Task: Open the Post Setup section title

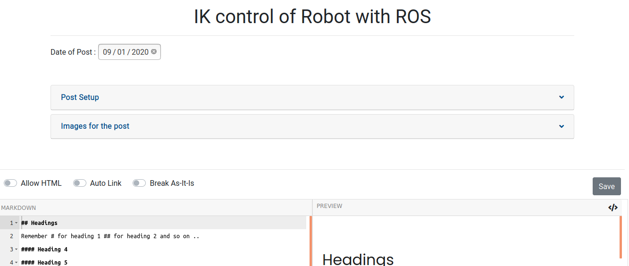Action: pyautogui.click(x=80, y=97)
